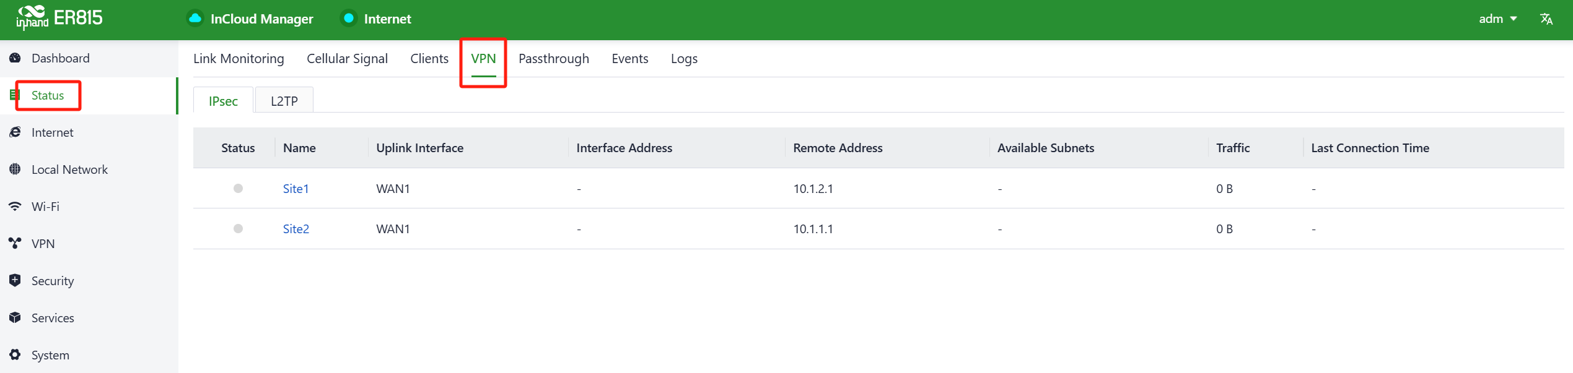Click the Local Network icon in sidebar

click(x=15, y=169)
